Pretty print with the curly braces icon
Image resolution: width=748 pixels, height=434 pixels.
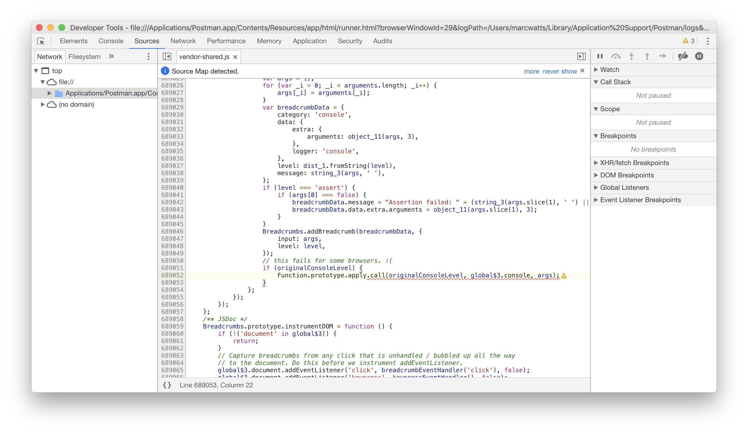(x=167, y=385)
